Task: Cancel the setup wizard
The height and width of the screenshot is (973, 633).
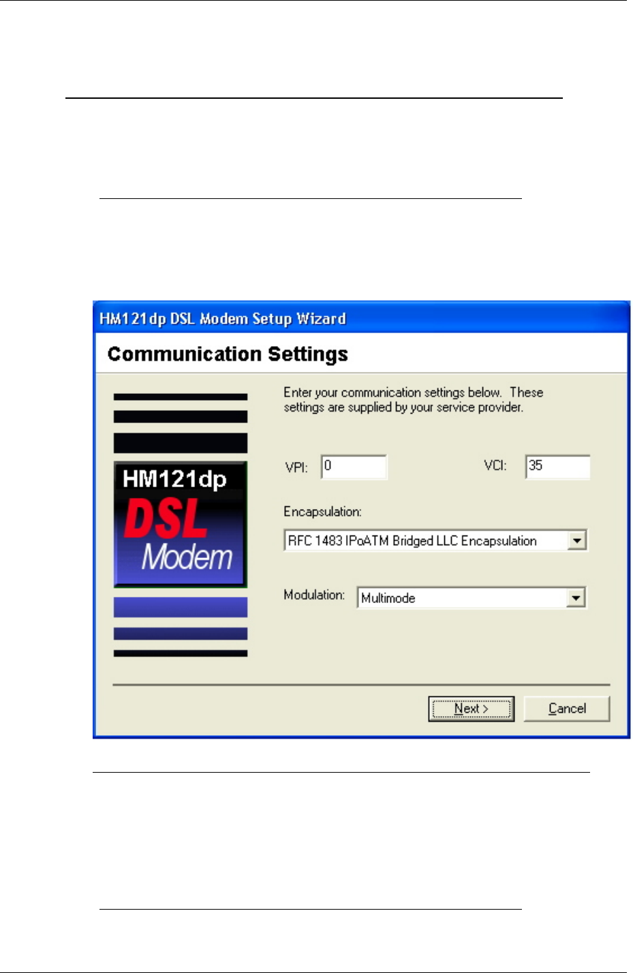Action: click(567, 709)
